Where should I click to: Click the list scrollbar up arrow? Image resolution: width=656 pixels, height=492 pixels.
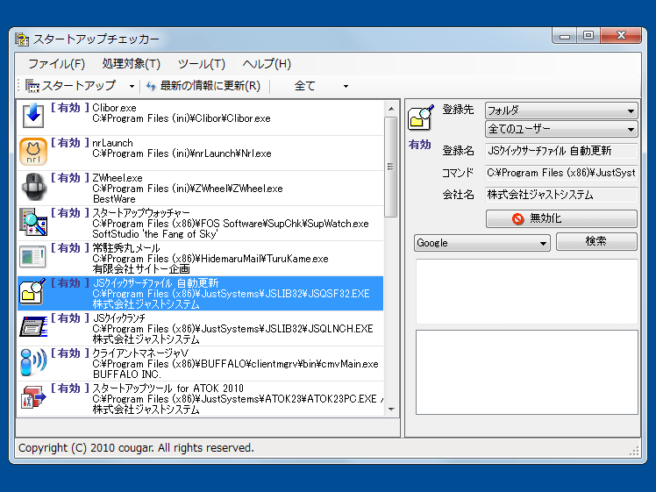point(391,109)
